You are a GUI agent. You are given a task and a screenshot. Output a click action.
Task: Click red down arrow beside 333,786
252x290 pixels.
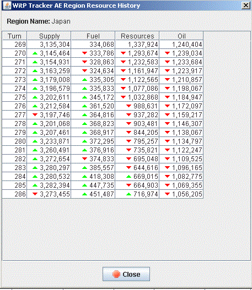click(x=84, y=53)
